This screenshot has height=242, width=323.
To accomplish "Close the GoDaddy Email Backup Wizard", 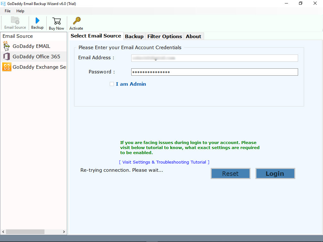I will [x=315, y=3].
